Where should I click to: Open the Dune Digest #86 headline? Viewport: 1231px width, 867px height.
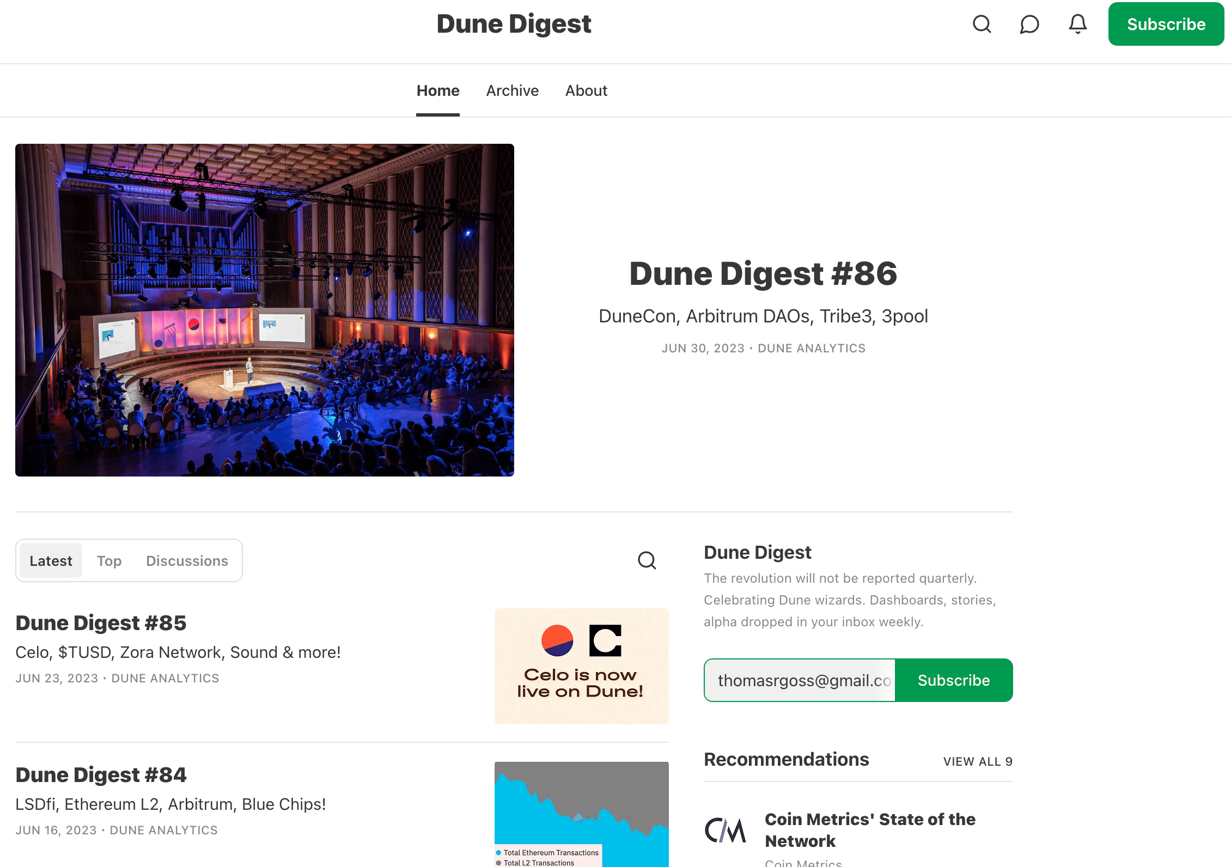point(763,273)
